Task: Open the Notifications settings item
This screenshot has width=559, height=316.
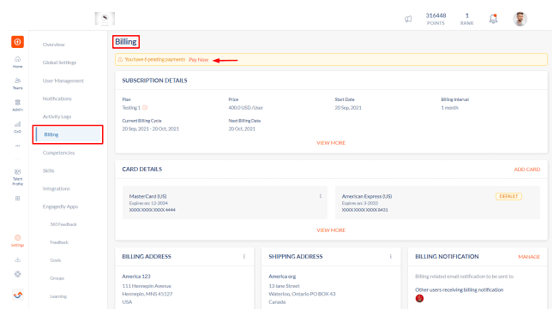Action: click(57, 98)
